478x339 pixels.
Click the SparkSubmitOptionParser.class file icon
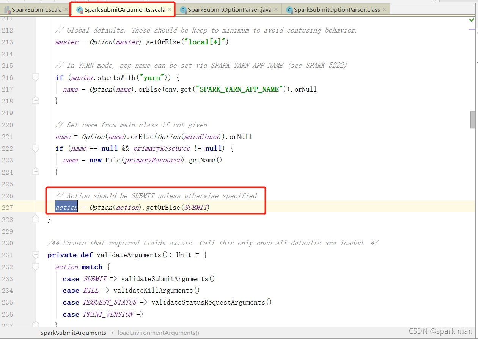click(289, 10)
